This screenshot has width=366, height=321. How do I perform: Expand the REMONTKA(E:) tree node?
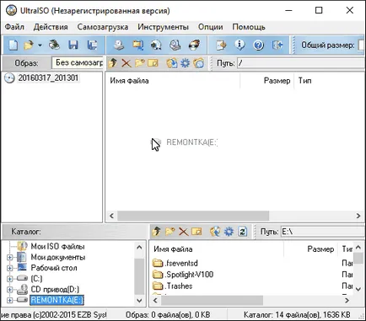[x=10, y=300]
